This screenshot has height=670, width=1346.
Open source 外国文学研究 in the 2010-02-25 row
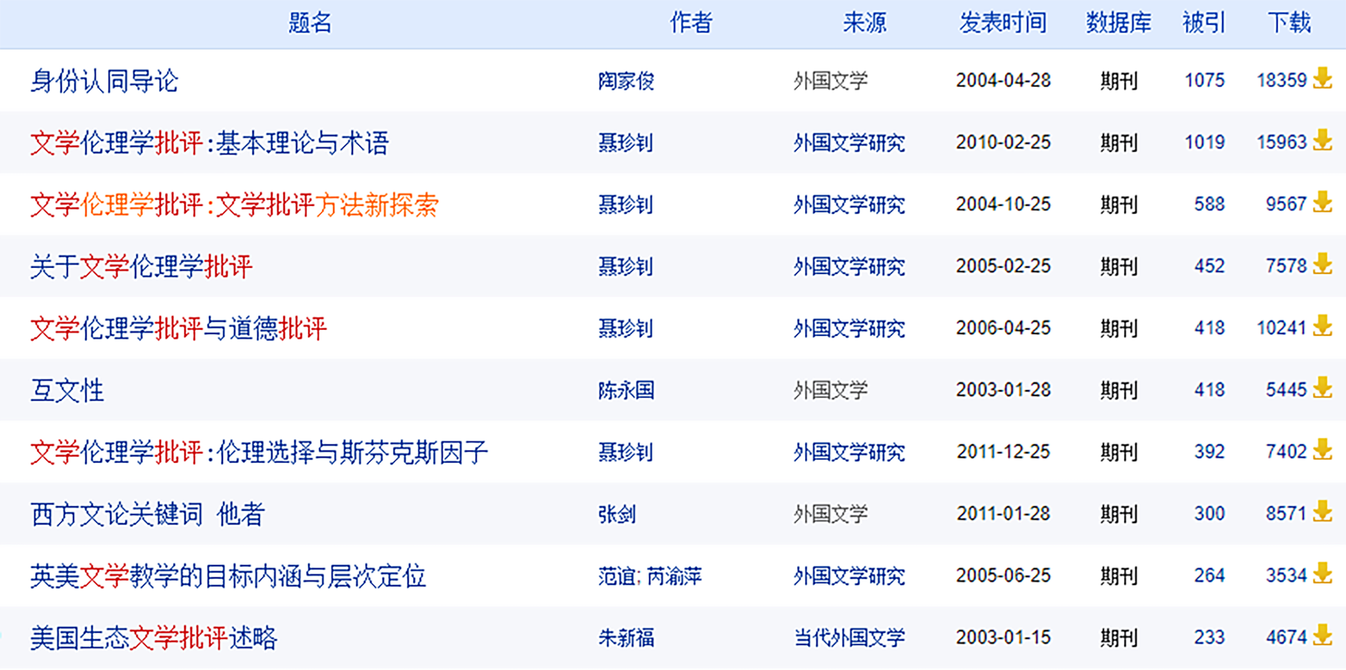849,143
